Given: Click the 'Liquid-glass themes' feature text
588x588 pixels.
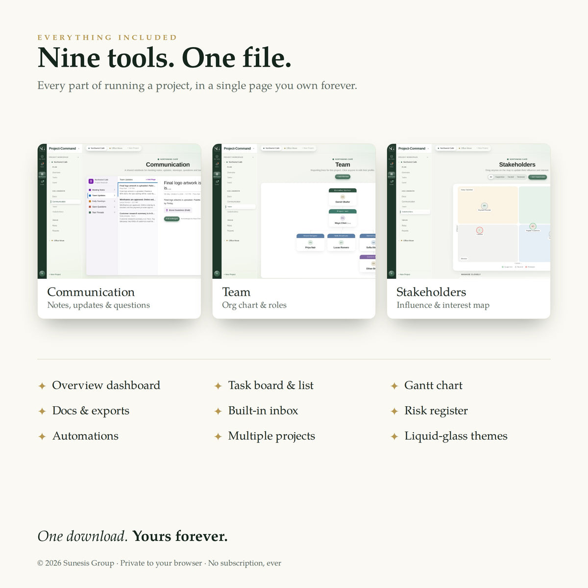Looking at the screenshot, I should tap(456, 436).
